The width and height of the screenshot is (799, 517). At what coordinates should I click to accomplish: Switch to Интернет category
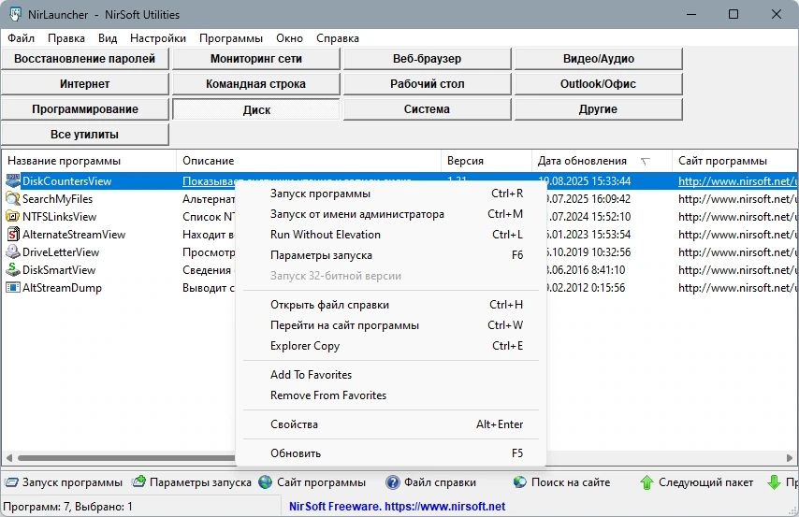[84, 84]
